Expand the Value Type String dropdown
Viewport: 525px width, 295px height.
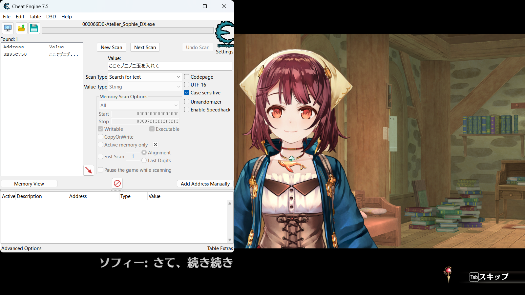click(145, 87)
